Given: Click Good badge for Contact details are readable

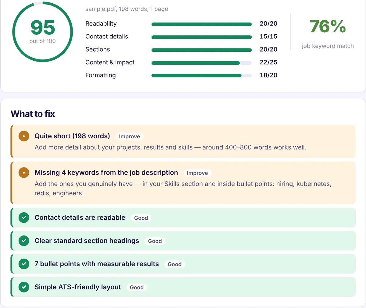Looking at the screenshot, I should pos(141,218).
